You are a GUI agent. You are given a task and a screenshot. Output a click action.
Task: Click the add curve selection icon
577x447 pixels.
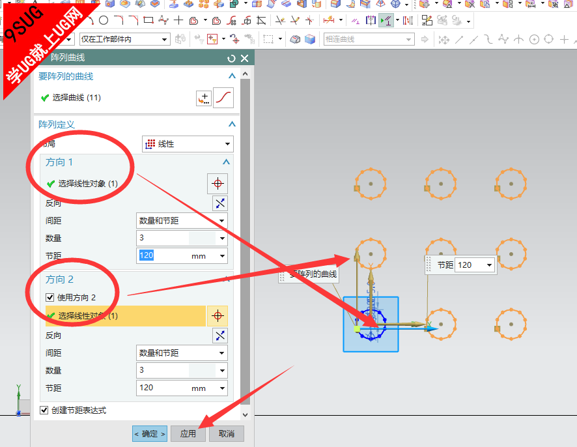click(x=203, y=98)
